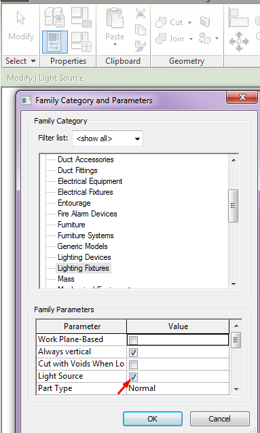The image size is (260, 433).
Task: Open the Filter list dropdown
Action: point(107,138)
